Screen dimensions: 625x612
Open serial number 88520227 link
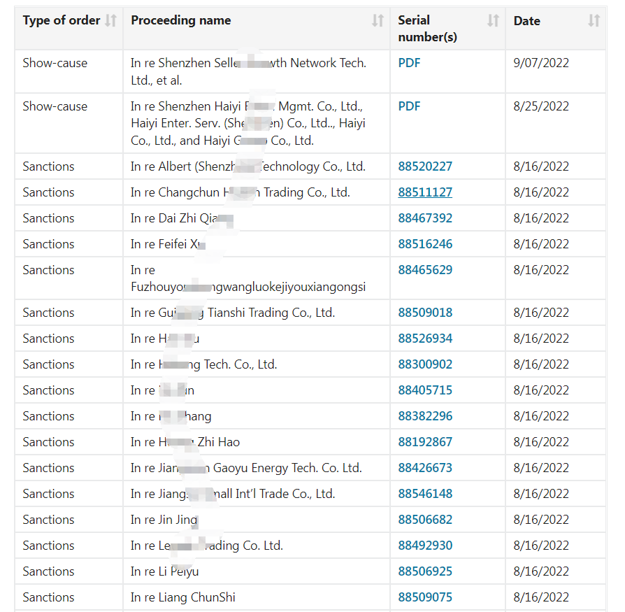(425, 166)
